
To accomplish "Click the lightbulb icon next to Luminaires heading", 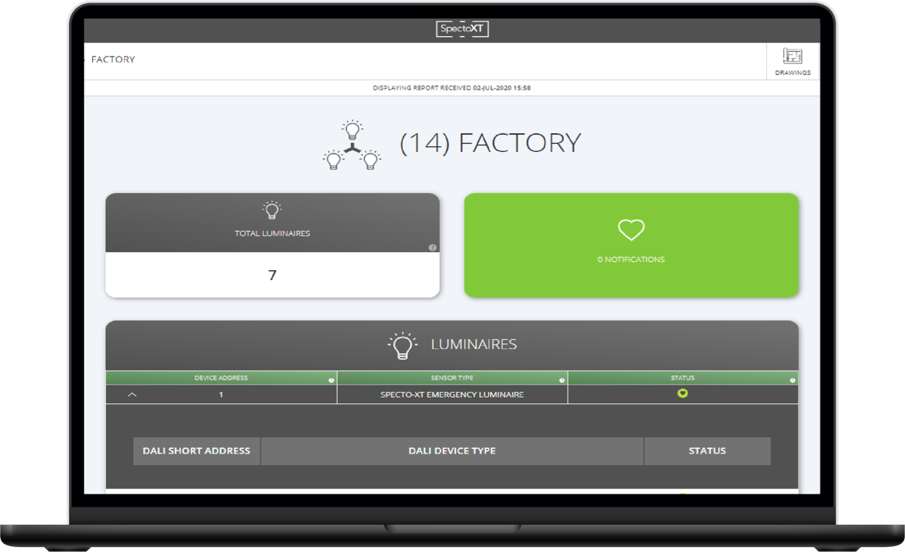I will click(x=403, y=345).
